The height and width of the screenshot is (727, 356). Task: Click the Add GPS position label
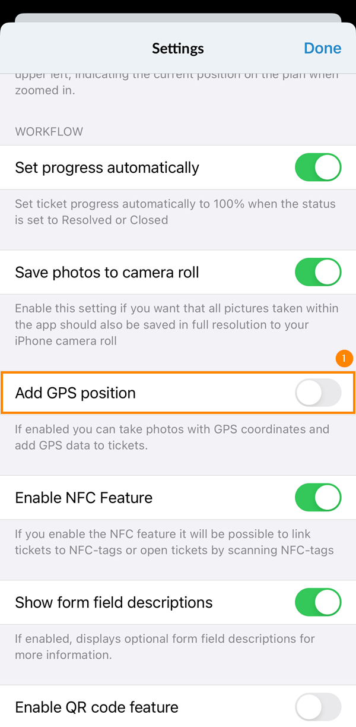[75, 393]
